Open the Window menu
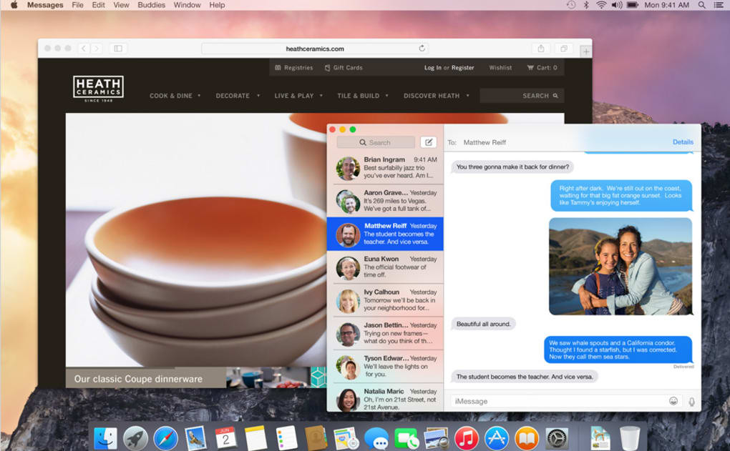Image resolution: width=730 pixels, height=451 pixels. click(x=188, y=5)
